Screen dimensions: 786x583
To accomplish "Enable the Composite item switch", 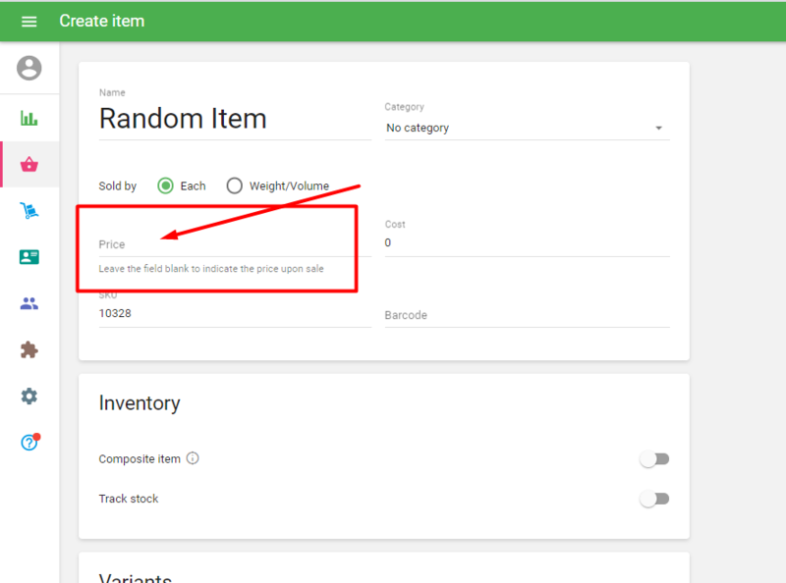I will coord(653,458).
